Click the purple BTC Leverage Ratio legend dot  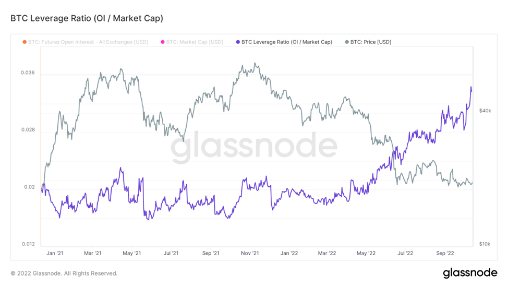click(x=238, y=42)
